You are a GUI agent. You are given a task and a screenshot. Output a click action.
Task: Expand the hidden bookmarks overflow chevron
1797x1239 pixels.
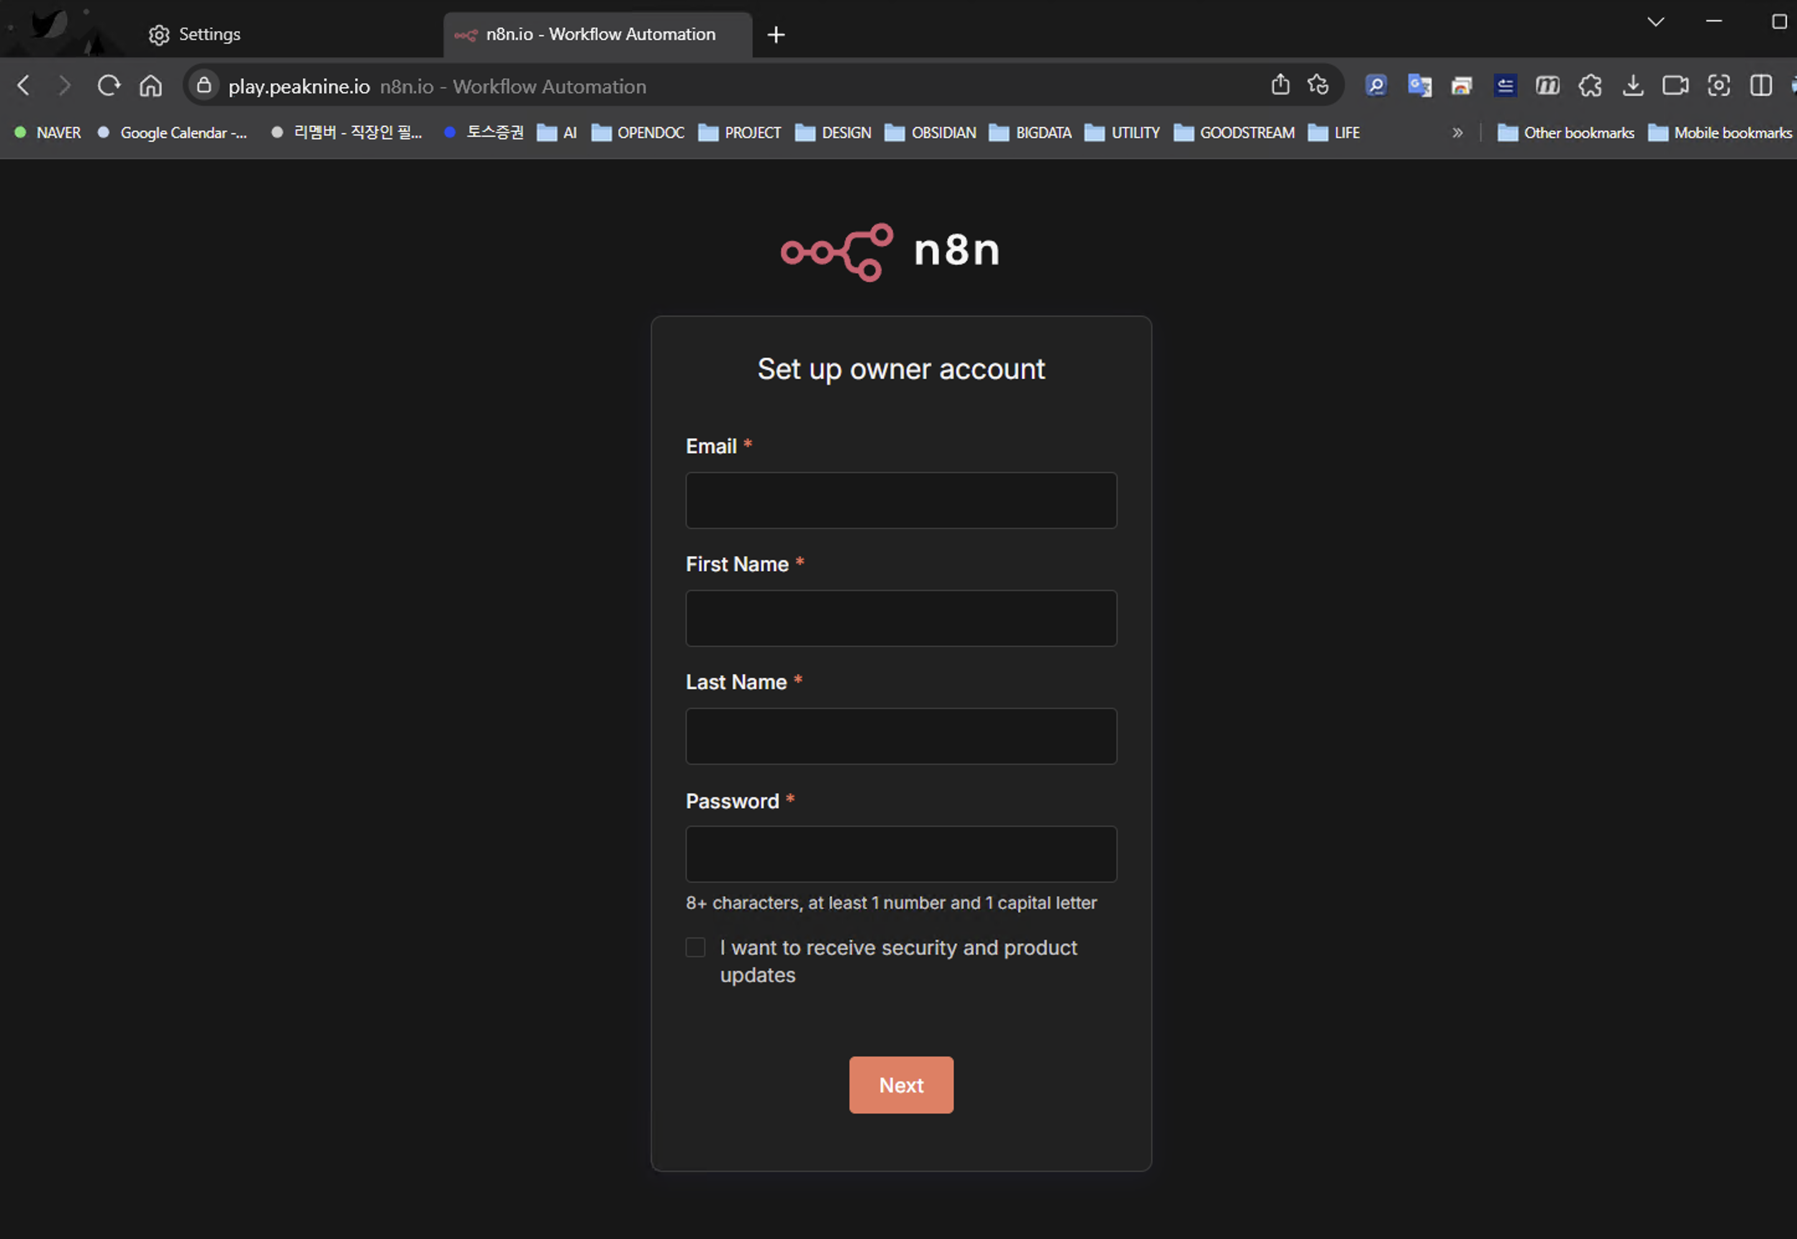coord(1457,133)
